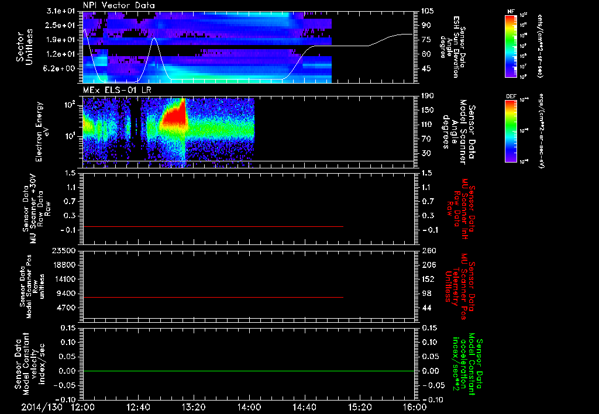
Task: Click the Sector Unitless axis label
Action: coord(25,47)
